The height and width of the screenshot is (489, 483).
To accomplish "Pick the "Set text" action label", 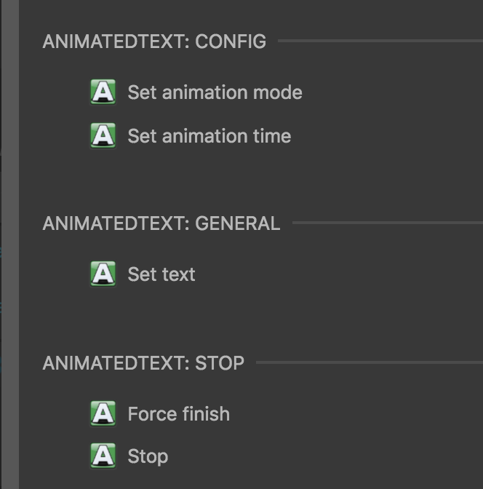I will point(161,274).
